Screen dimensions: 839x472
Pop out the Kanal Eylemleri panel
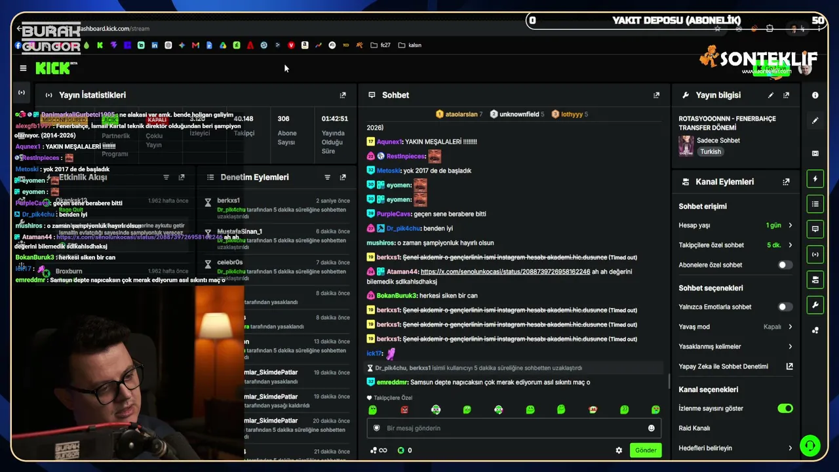(786, 182)
